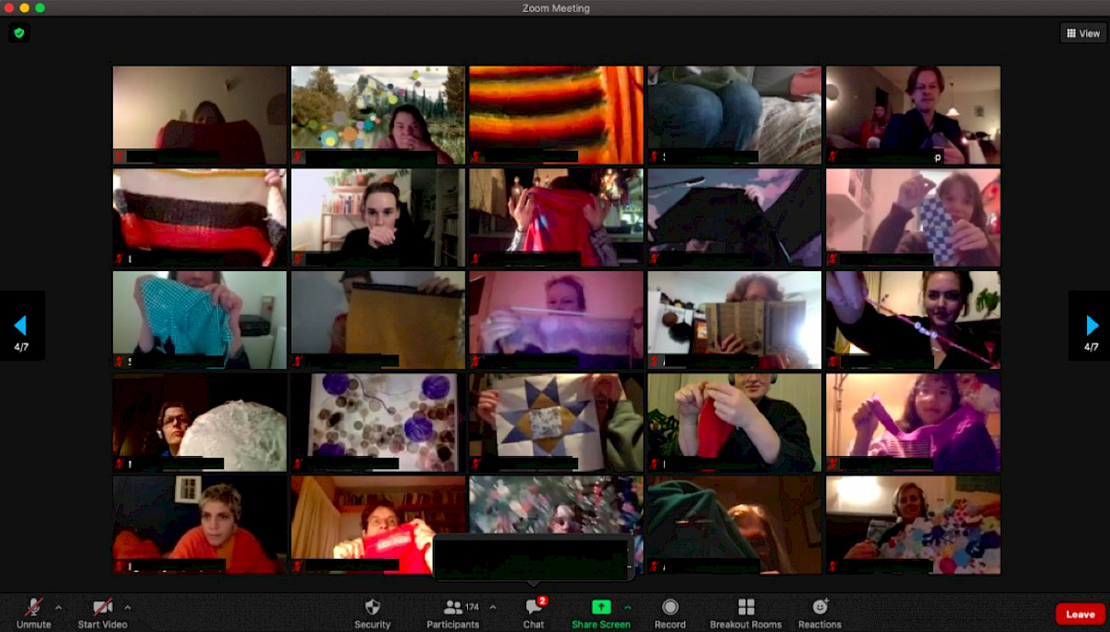Viewport: 1110px width, 632px height.
Task: Click the red Leave button
Action: pos(1079,614)
